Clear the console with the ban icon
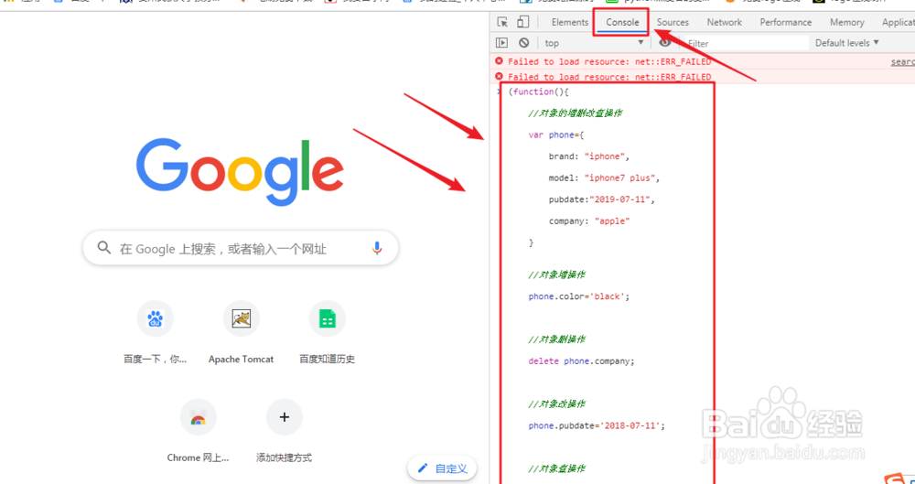The width and height of the screenshot is (915, 484). pyautogui.click(x=524, y=43)
